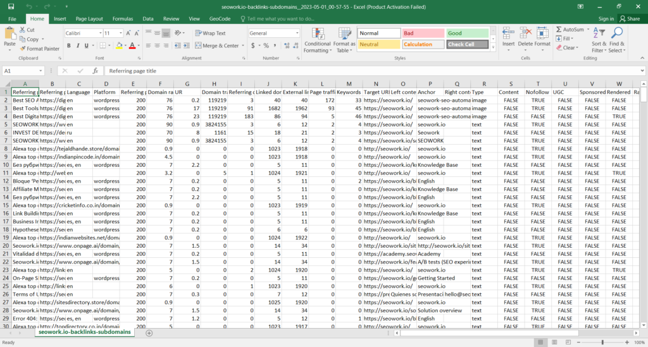Click Decrease Font Size icon
Viewport: 648px width, 347px height.
(137, 33)
